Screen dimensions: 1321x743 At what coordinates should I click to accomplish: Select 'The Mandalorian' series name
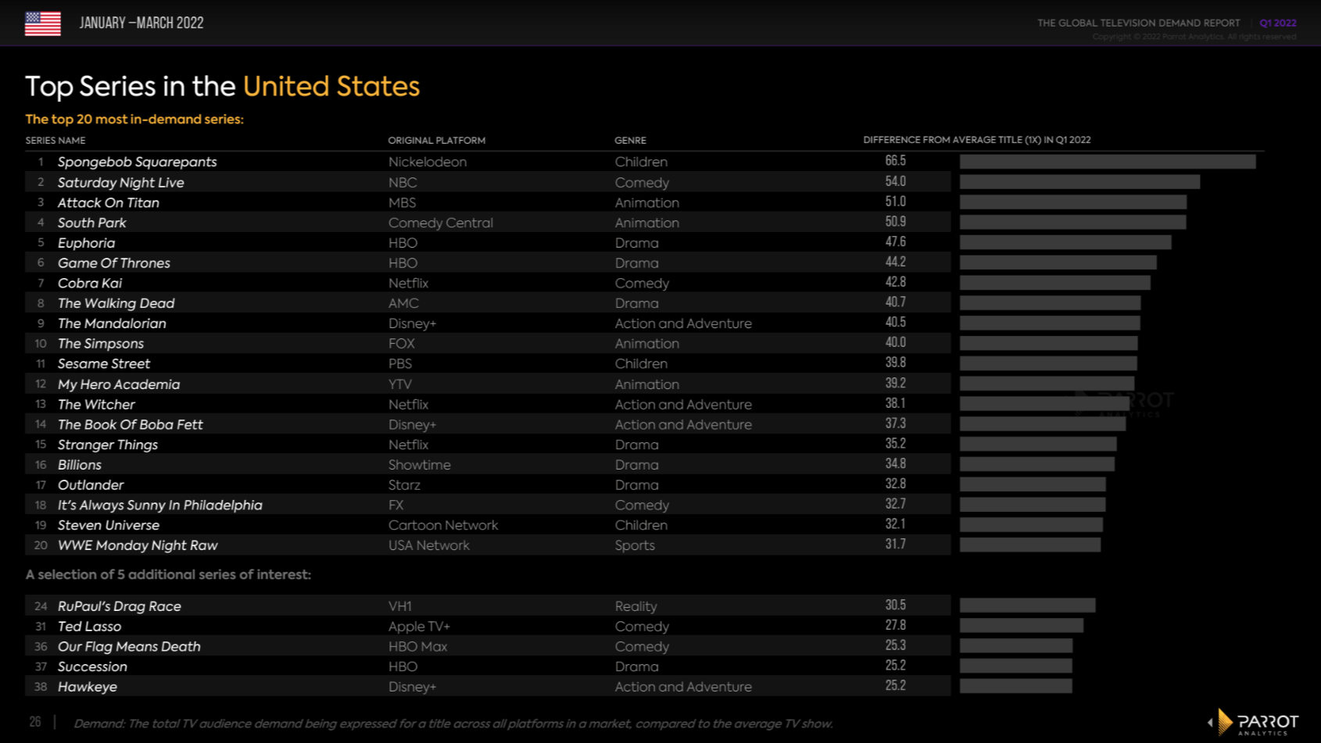112,323
